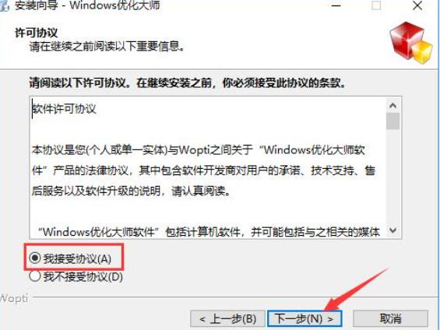Viewport: 440px width, 330px height.
Task: Click the red and yellow cube logo
Action: pos(411,42)
